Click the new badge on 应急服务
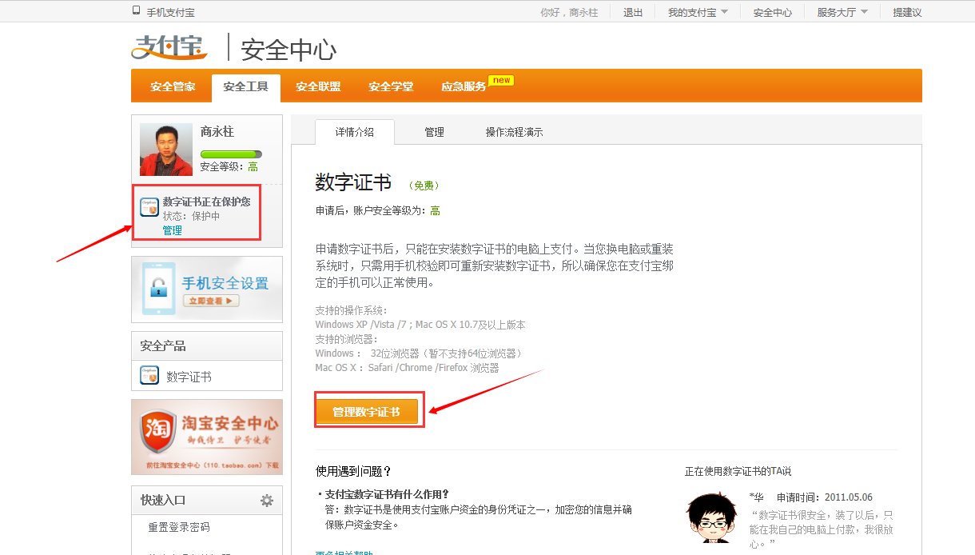This screenshot has width=975, height=555. tap(501, 79)
